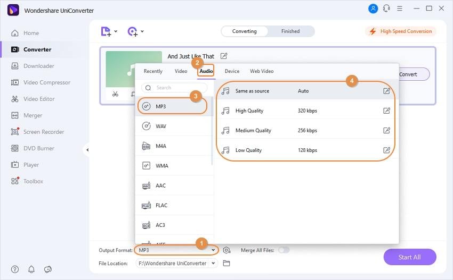
Task: Click the format Search field
Action: [x=174, y=88]
